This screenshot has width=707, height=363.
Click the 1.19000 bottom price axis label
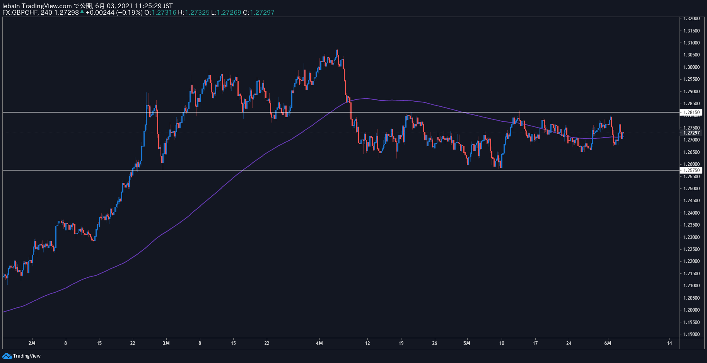coord(692,334)
